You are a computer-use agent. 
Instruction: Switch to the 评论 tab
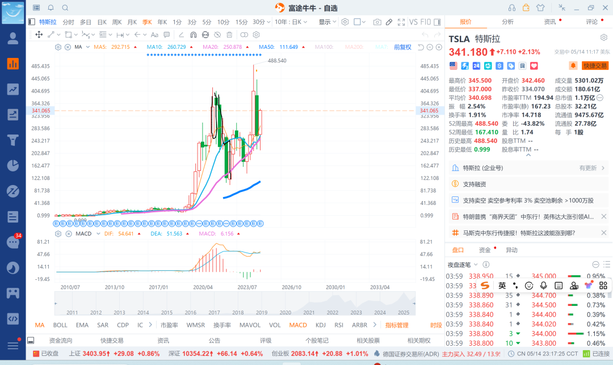(x=591, y=22)
